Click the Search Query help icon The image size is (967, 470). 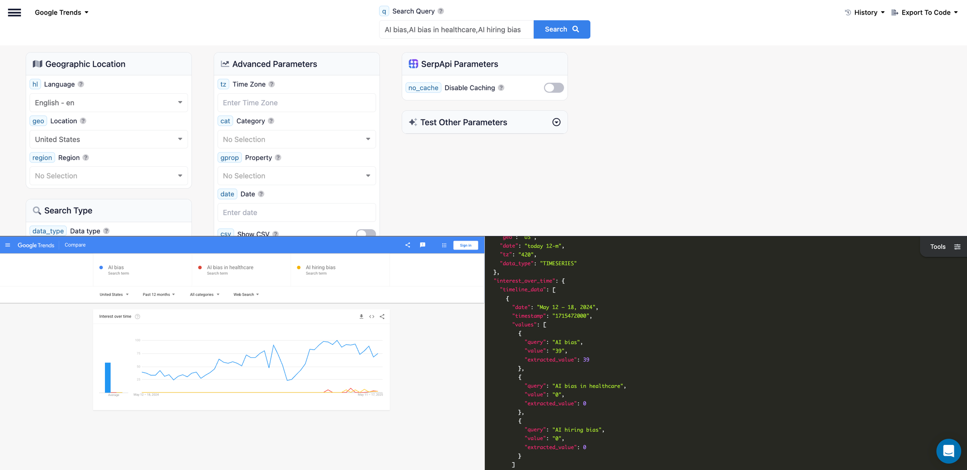(x=440, y=11)
